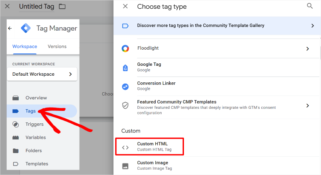Image resolution: width=321 pixels, height=175 pixels.
Task: Click the back arrow beside Tag Manager logo
Action: 10,29
